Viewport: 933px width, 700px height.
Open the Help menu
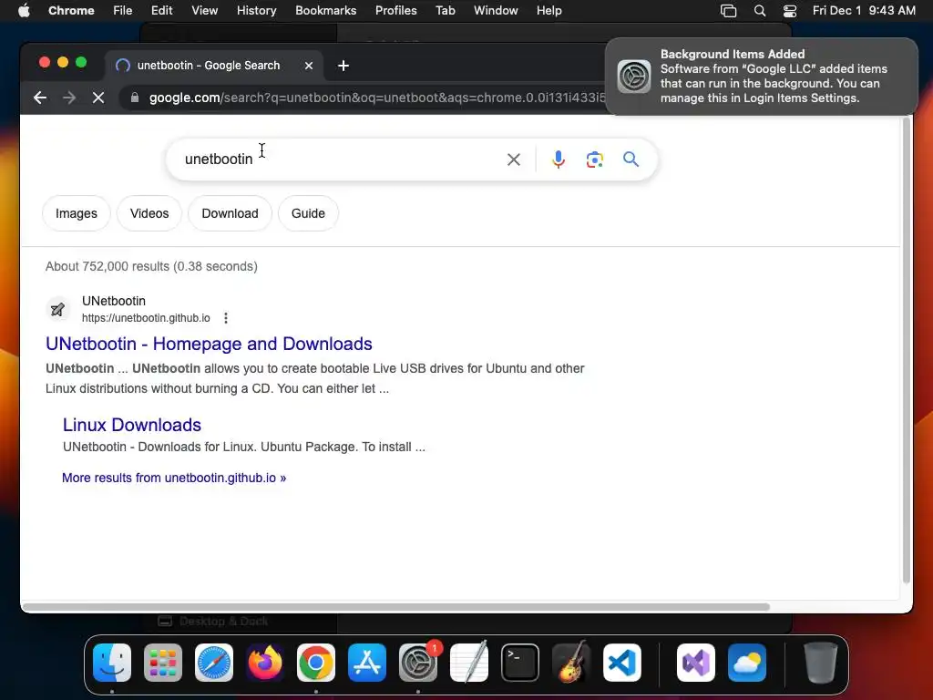point(549,11)
